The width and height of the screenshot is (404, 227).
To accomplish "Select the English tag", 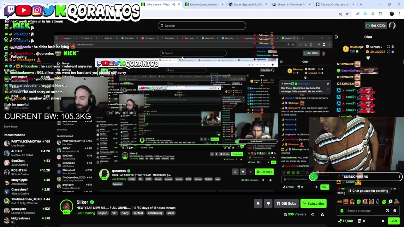I will coord(103,213).
